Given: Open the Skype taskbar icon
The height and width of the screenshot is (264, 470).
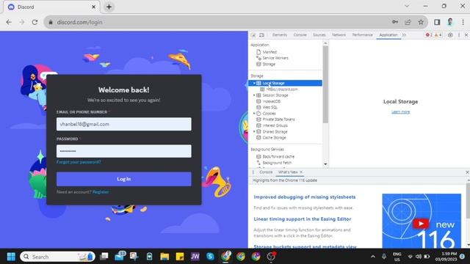Looking at the screenshot, I should click(x=210, y=257).
